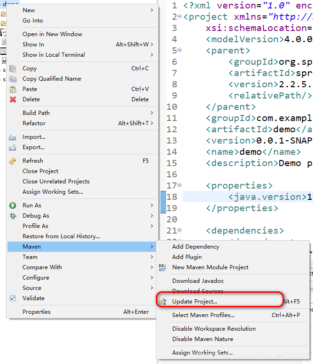313x364 pixels.
Task: Click the Export icon
Action: click(13, 147)
